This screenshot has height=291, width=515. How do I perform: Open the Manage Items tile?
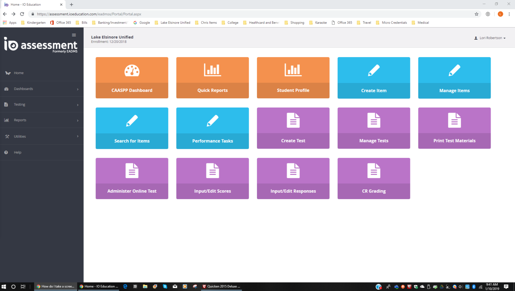click(x=454, y=78)
